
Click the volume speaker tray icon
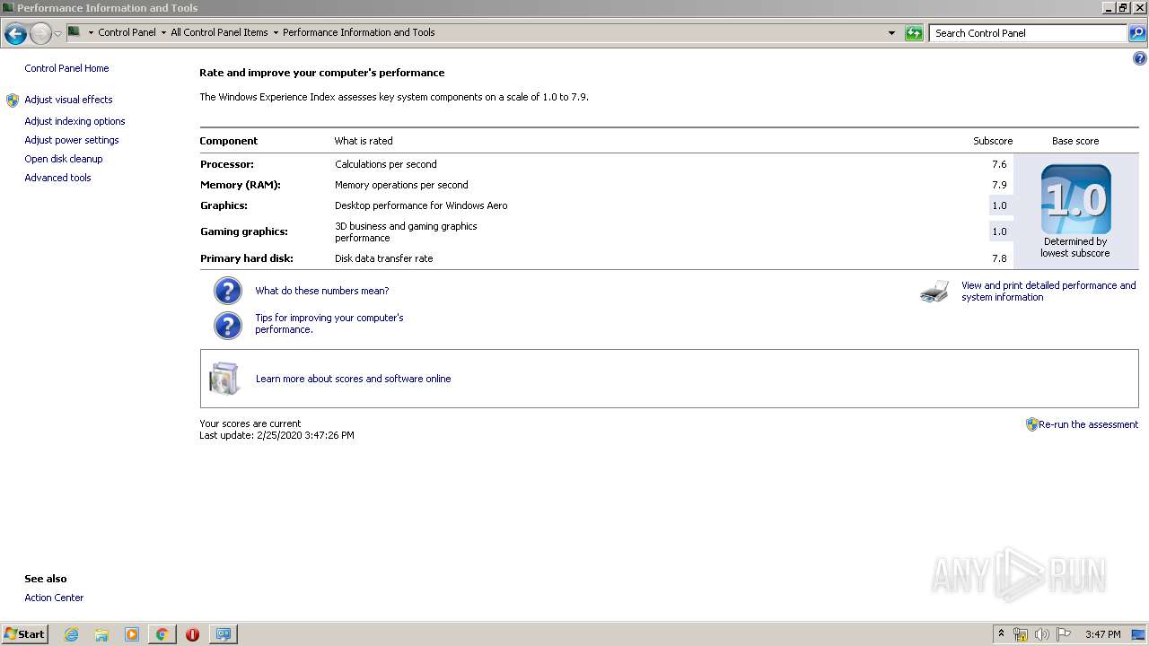coord(1042,634)
